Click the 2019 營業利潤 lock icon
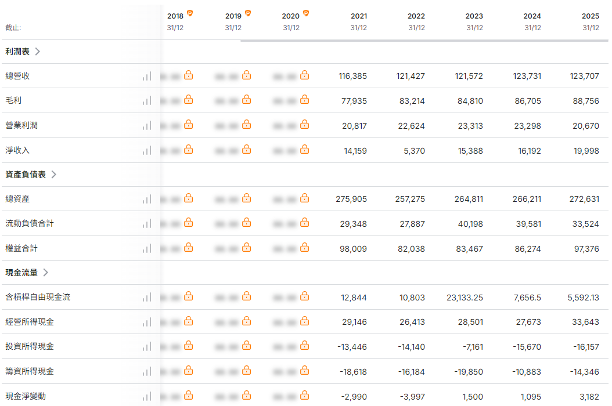612x406 pixels. pos(247,125)
